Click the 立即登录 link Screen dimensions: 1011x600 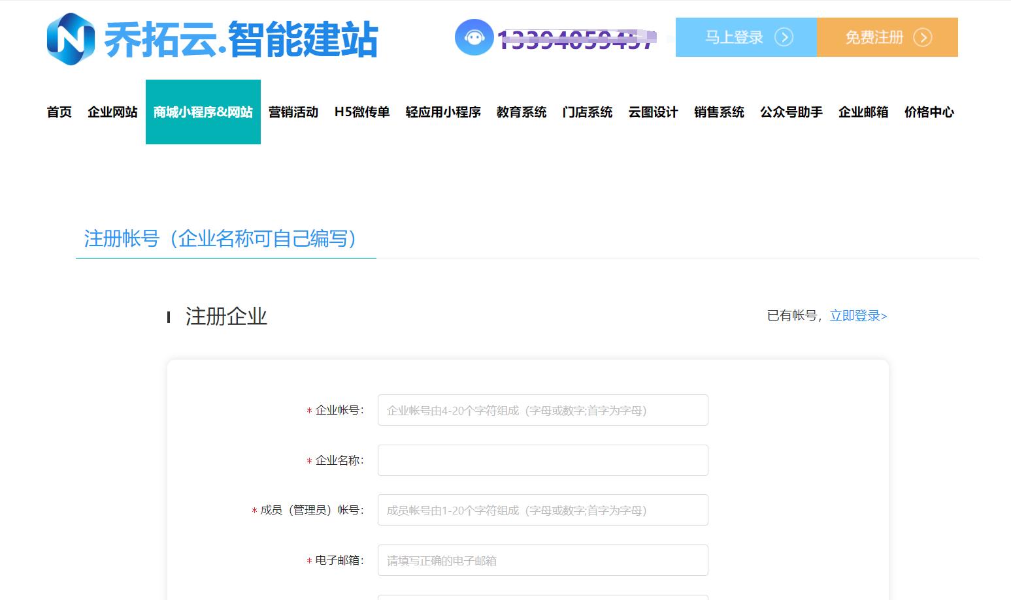855,316
